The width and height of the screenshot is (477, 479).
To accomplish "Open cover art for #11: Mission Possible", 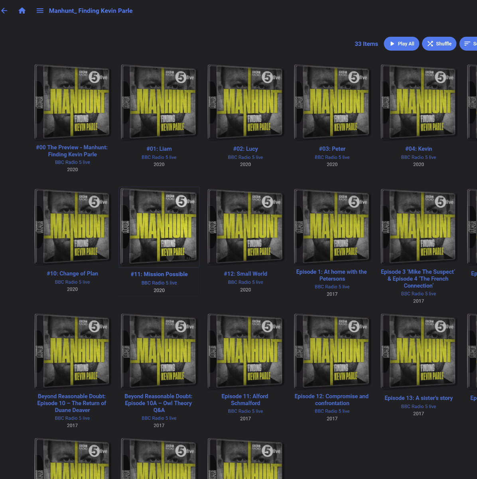I will (x=159, y=226).
